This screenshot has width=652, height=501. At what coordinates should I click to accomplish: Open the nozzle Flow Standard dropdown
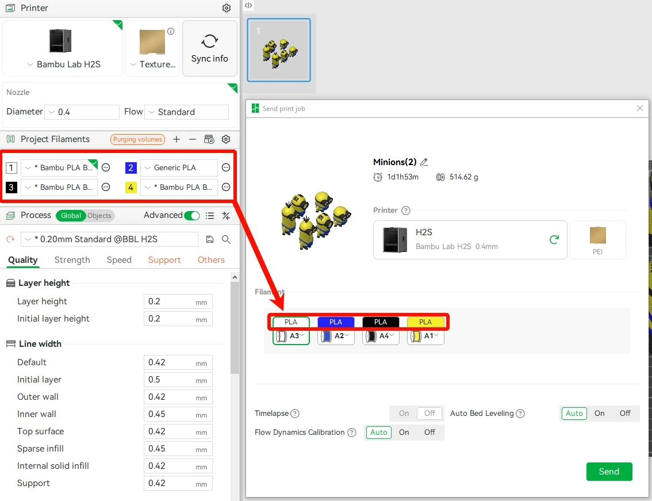pyautogui.click(x=187, y=112)
